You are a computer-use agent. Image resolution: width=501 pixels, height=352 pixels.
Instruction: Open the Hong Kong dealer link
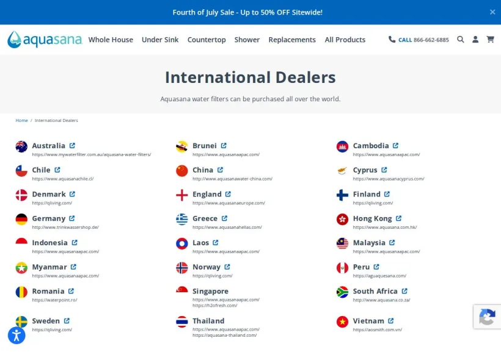372,218
